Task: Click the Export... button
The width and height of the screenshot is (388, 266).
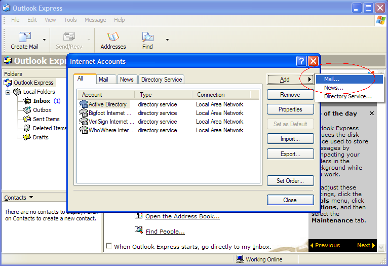Action: [x=290, y=154]
